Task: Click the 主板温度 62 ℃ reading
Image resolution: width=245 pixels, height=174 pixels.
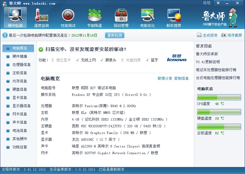Action: pyautogui.click(x=220, y=133)
